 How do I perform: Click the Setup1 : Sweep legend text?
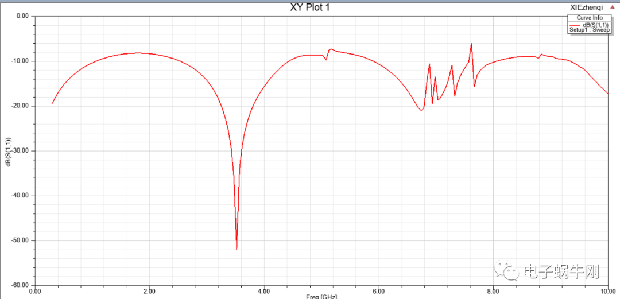[590, 30]
